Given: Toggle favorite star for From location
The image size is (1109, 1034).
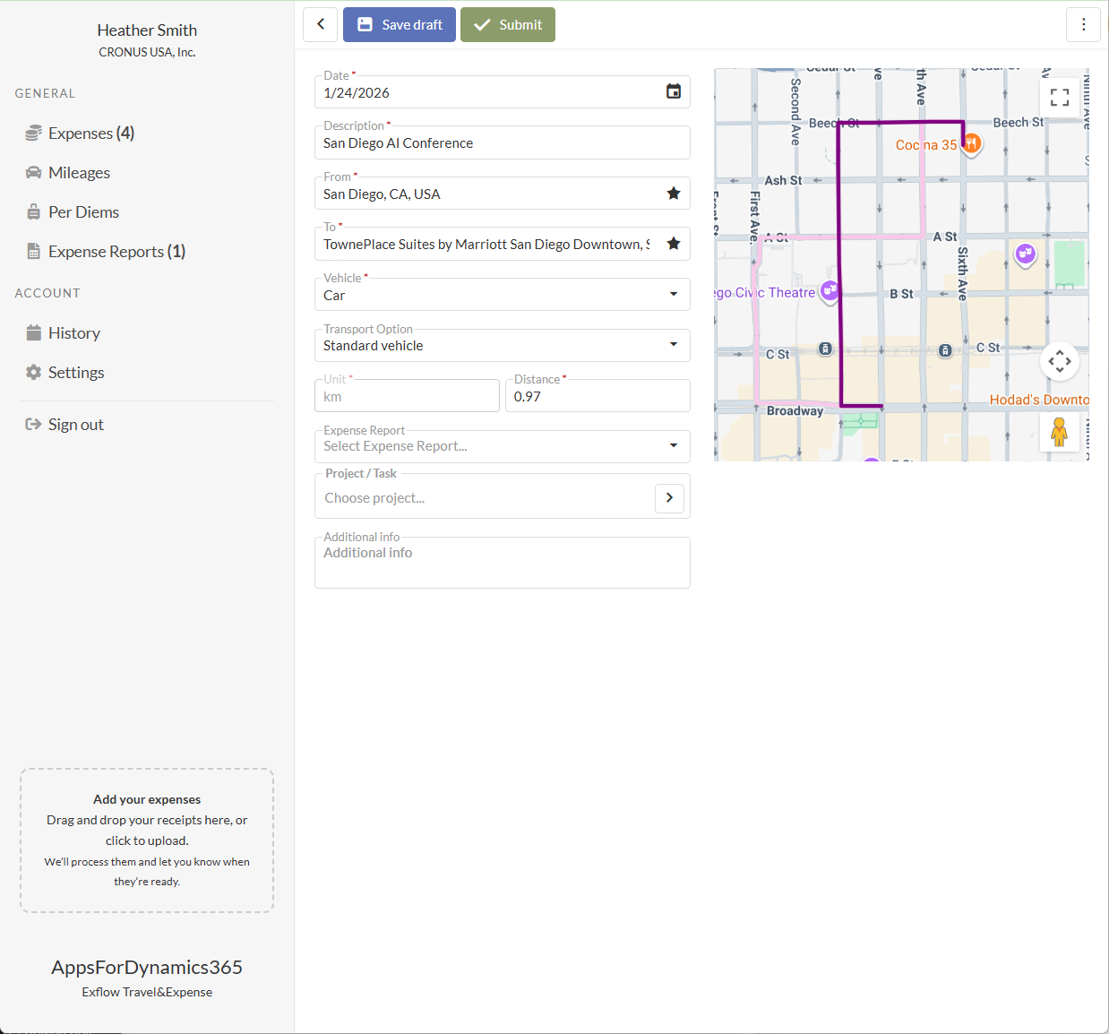Looking at the screenshot, I should point(674,194).
